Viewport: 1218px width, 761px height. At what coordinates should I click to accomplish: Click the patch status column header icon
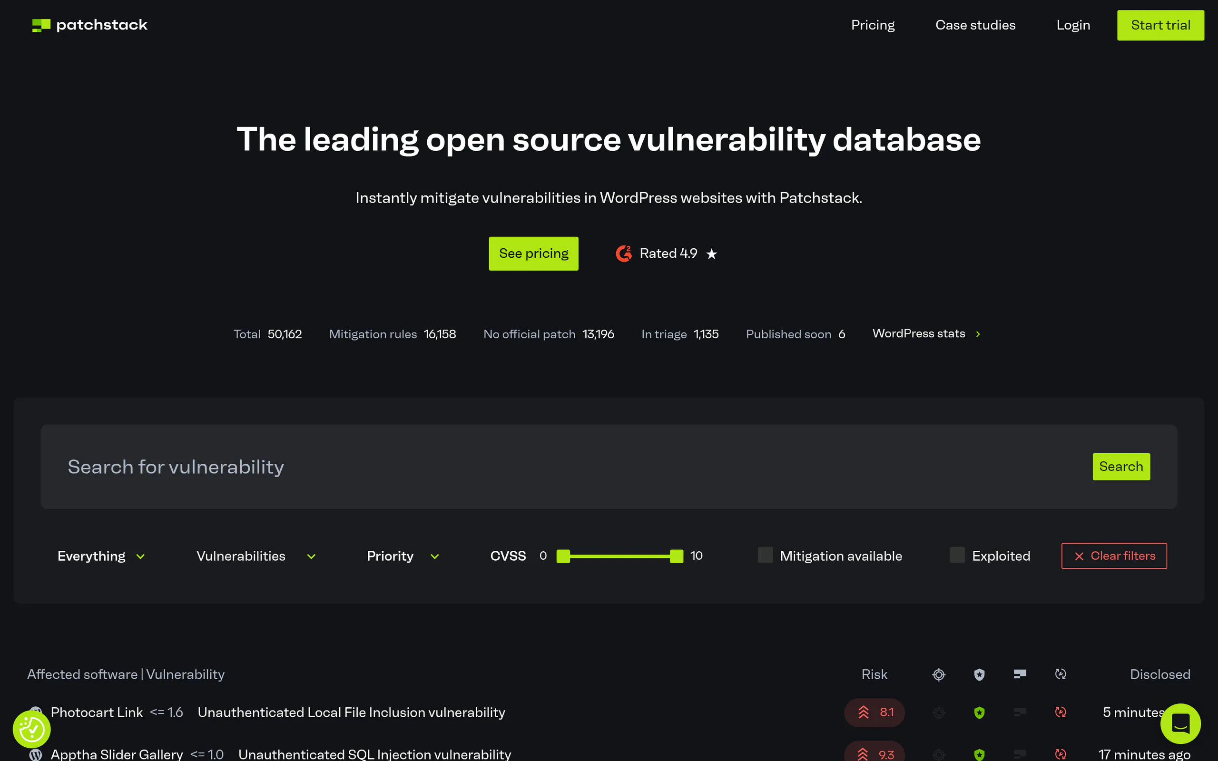point(1061,674)
